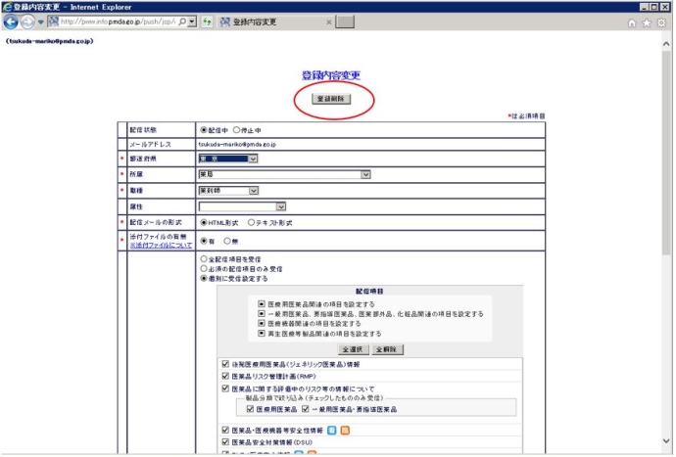
Task: Click the address bar search magnifier icon
Action: coord(182,22)
